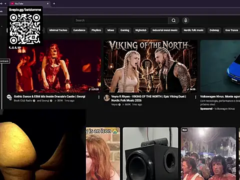
Task: Select the Eurodance filter chip
Action: pyautogui.click(x=79, y=30)
